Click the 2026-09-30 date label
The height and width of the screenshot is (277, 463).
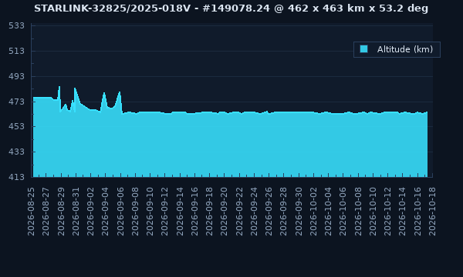tap(299, 212)
